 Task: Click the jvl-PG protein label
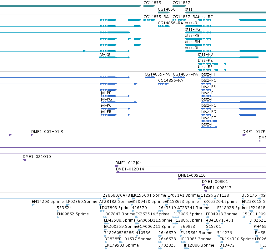coord(106,99)
